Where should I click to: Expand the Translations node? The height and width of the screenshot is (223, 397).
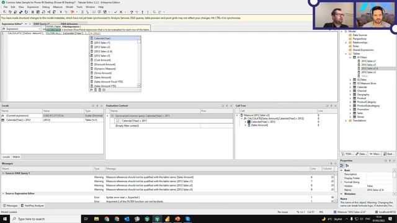pyautogui.click(x=346, y=121)
